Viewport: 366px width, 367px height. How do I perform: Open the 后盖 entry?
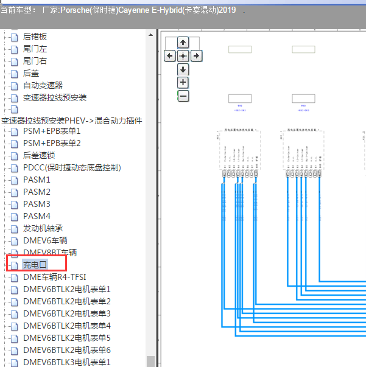pos(31,73)
